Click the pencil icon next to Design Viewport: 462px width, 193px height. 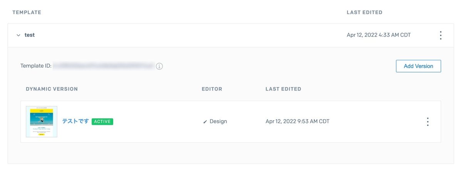coord(205,122)
